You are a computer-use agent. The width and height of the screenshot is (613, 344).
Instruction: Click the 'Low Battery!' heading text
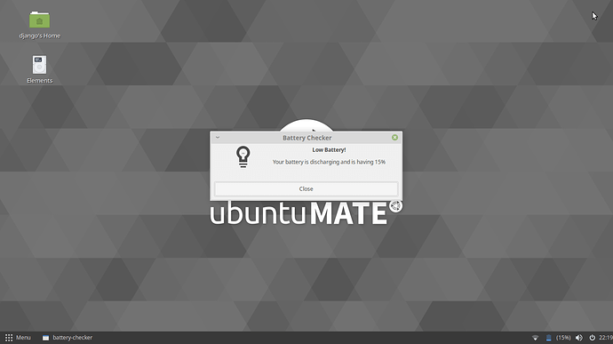329,150
